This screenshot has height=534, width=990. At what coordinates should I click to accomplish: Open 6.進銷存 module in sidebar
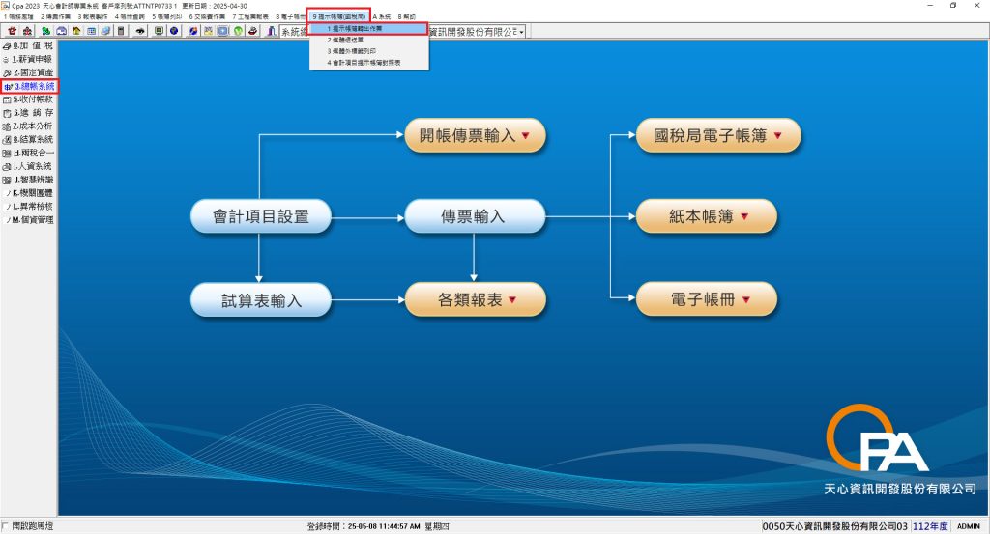[28, 113]
